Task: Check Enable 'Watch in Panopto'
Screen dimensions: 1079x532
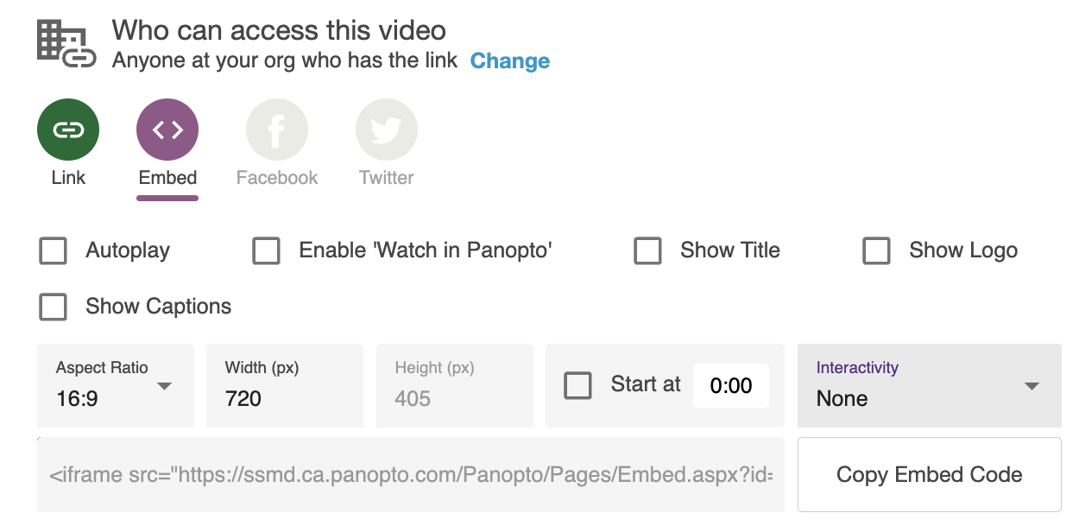Action: [267, 250]
